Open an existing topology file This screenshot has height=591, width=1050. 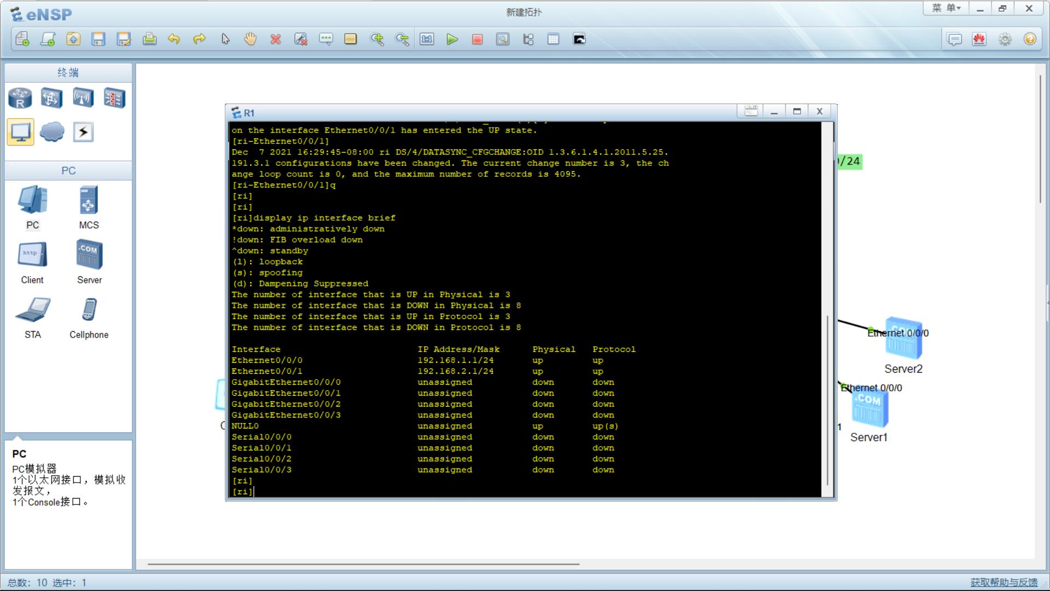[x=73, y=39]
